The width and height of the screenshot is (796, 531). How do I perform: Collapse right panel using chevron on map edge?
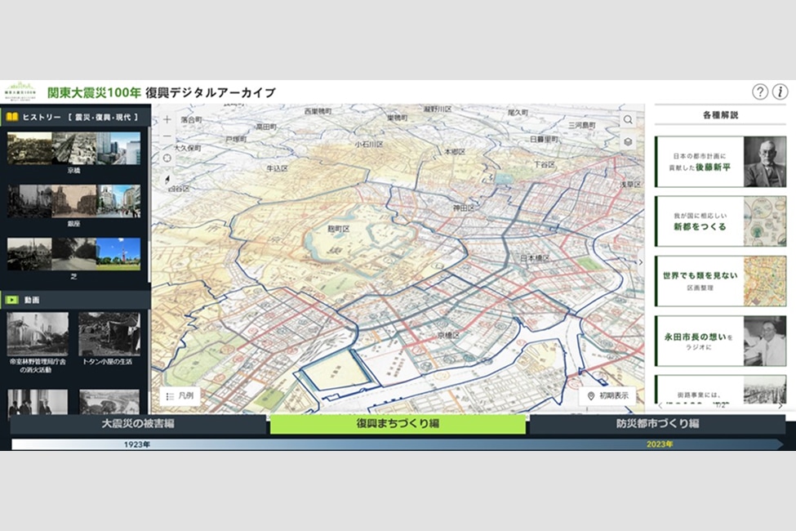(x=640, y=262)
